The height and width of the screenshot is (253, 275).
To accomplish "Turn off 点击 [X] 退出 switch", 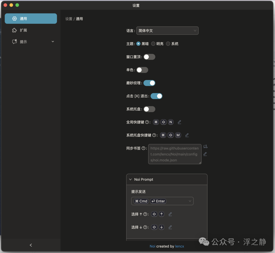I will point(156,96).
